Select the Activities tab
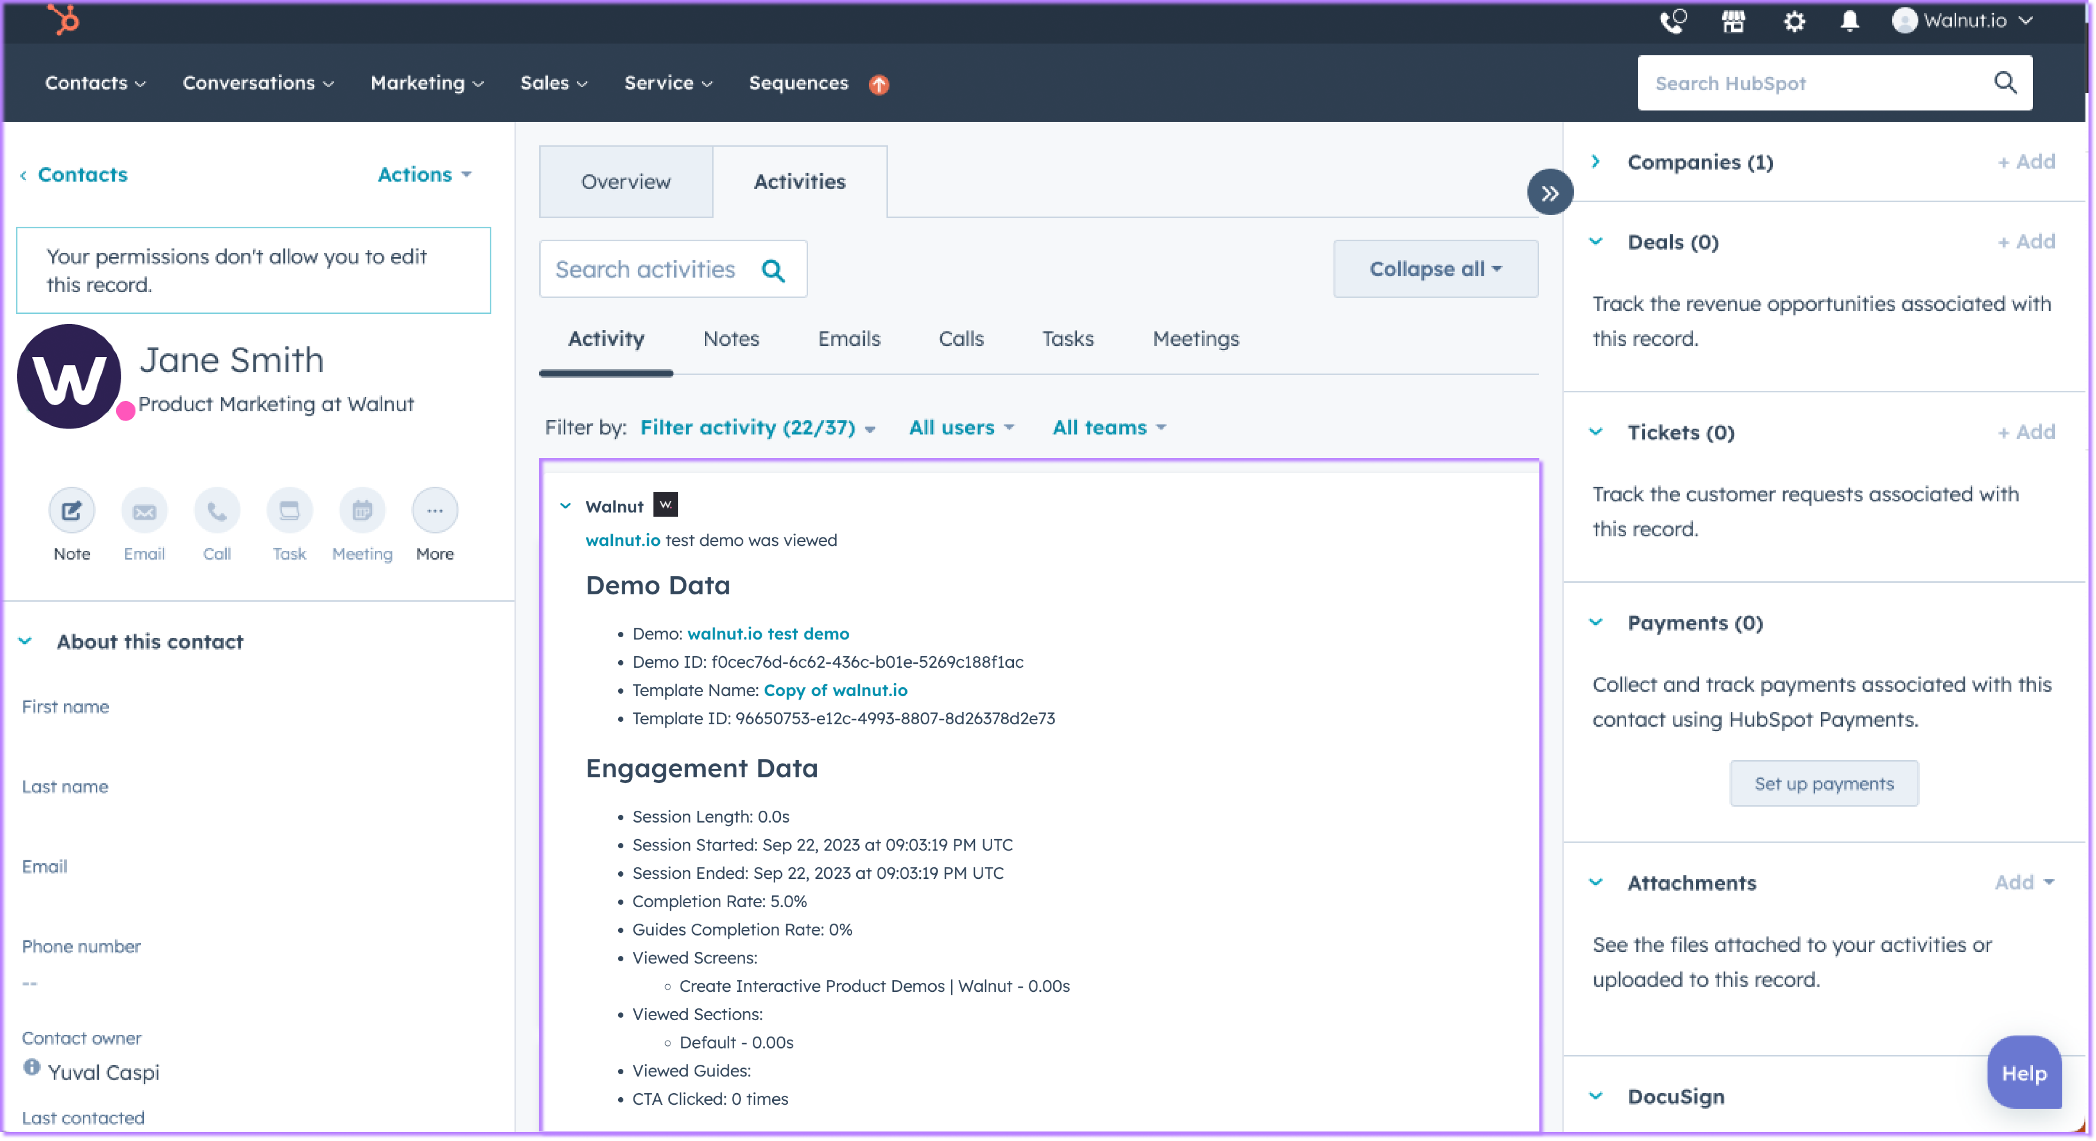The width and height of the screenshot is (2096, 1141). click(800, 182)
